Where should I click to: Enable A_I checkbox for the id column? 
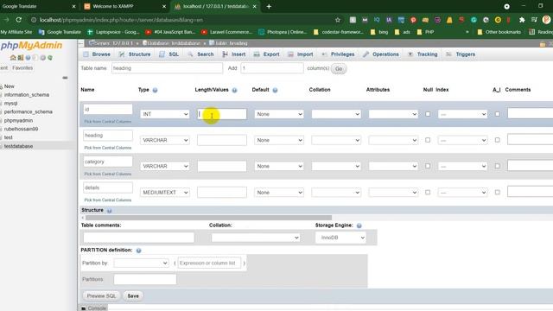(x=498, y=114)
